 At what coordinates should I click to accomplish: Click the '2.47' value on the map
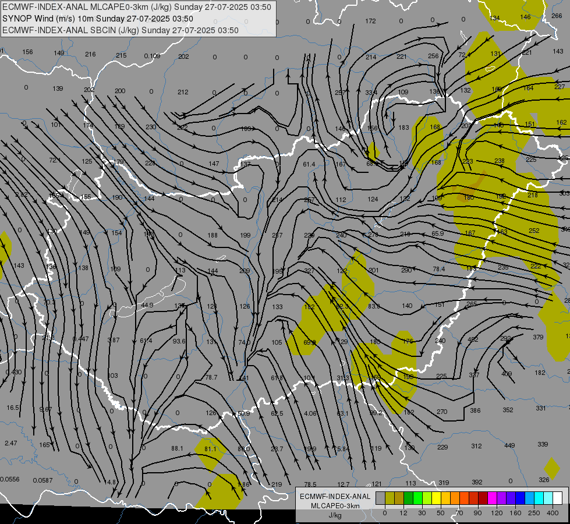[11, 443]
